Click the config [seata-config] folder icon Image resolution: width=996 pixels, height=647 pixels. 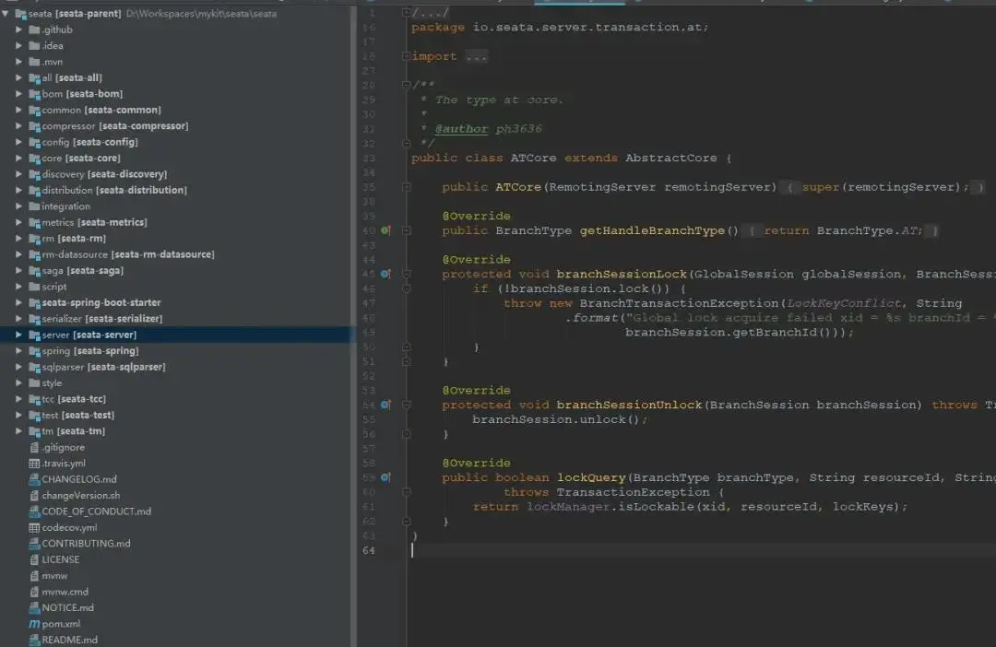[x=34, y=142]
